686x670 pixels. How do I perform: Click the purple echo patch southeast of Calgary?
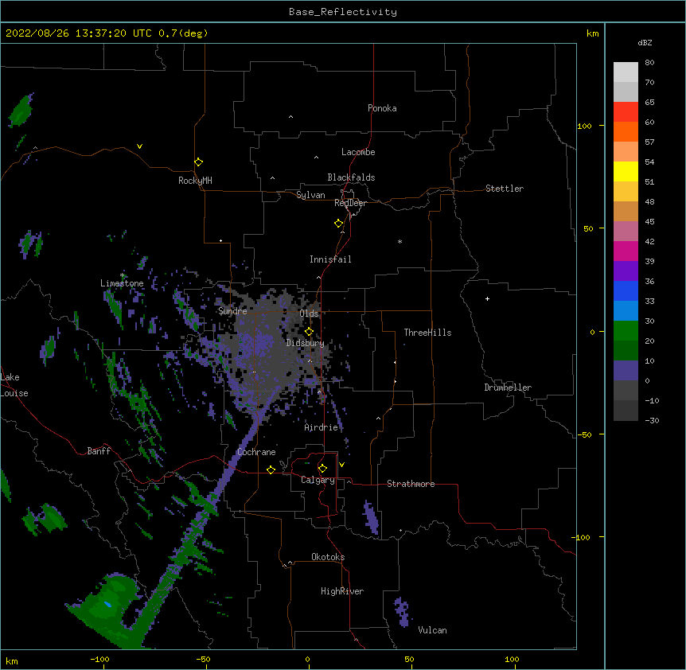click(371, 518)
